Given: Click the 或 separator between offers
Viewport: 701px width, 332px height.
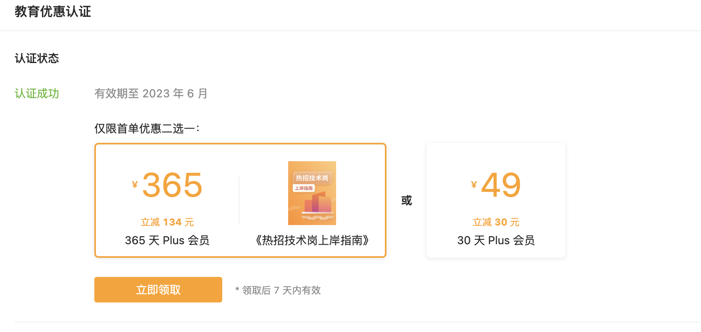Looking at the screenshot, I should 406,200.
